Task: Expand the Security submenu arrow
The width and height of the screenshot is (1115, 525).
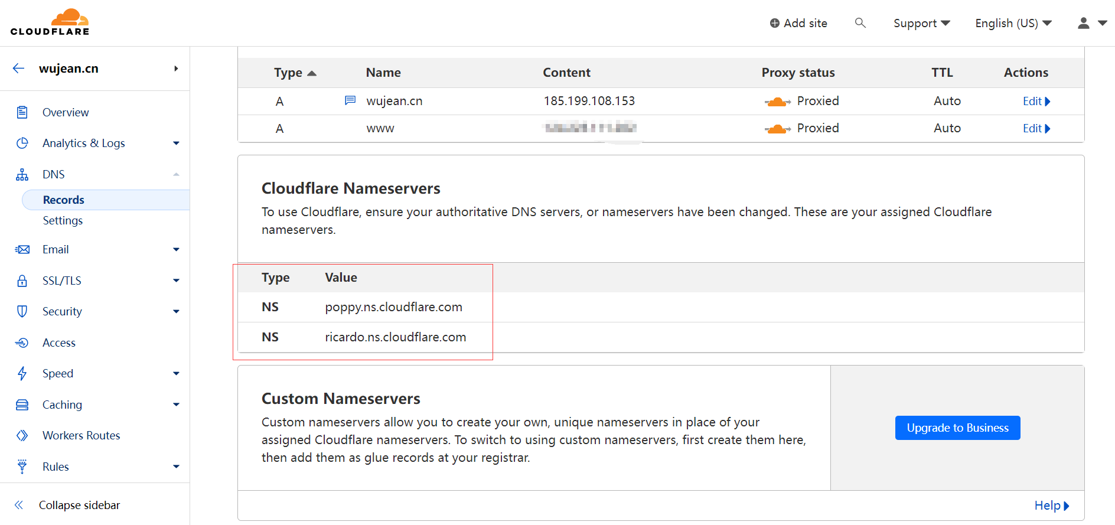Action: click(x=176, y=311)
